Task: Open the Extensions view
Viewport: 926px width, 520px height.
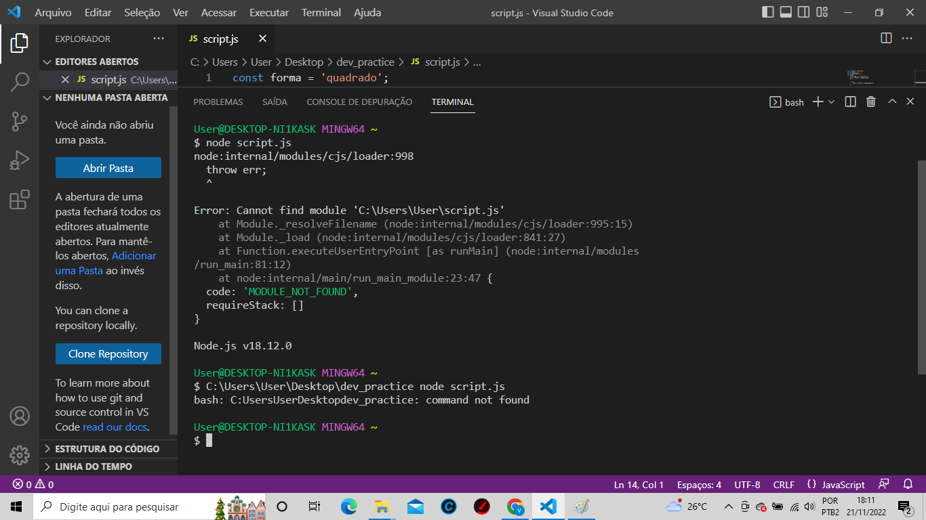Action: (19, 200)
